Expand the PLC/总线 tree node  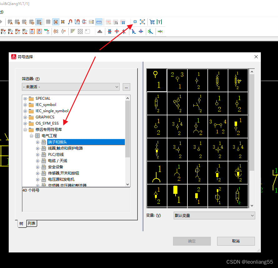point(38,155)
